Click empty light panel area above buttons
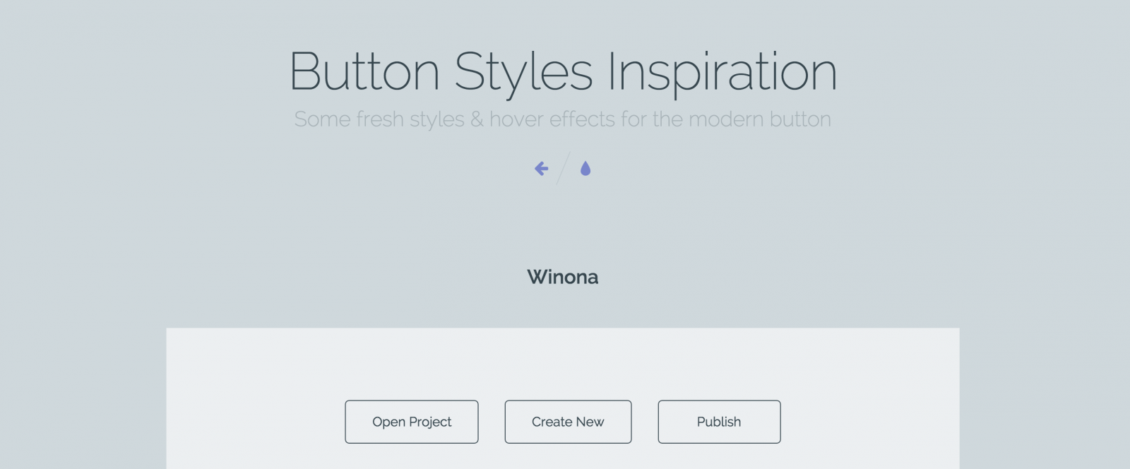This screenshot has height=469, width=1130. [x=562, y=360]
